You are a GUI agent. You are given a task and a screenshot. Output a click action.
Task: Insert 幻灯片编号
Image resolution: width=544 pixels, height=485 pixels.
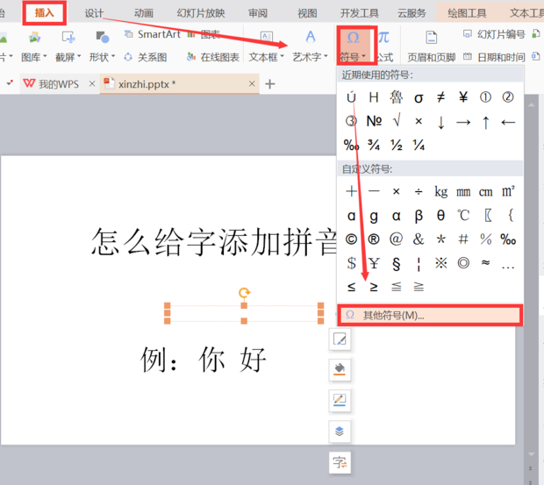pos(494,34)
